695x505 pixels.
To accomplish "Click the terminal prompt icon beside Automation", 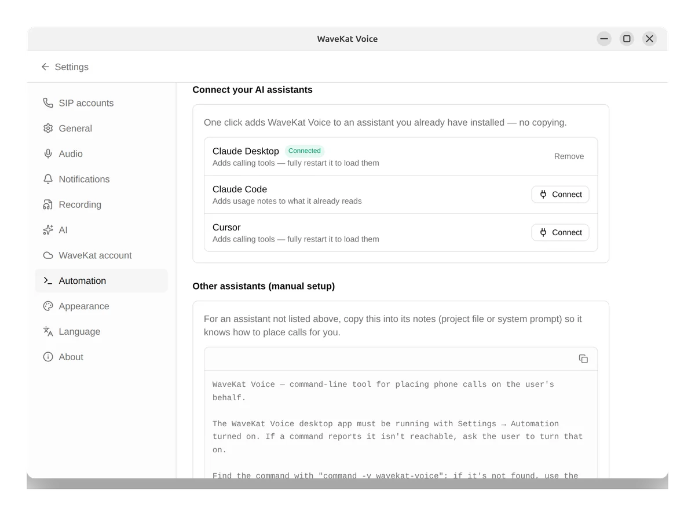I will pos(48,281).
